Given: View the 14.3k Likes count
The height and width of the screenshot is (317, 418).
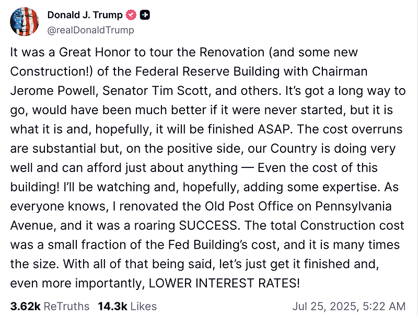Looking at the screenshot, I should click(x=112, y=307).
